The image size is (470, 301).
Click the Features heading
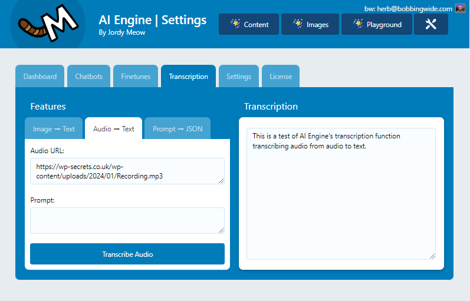[48, 107]
